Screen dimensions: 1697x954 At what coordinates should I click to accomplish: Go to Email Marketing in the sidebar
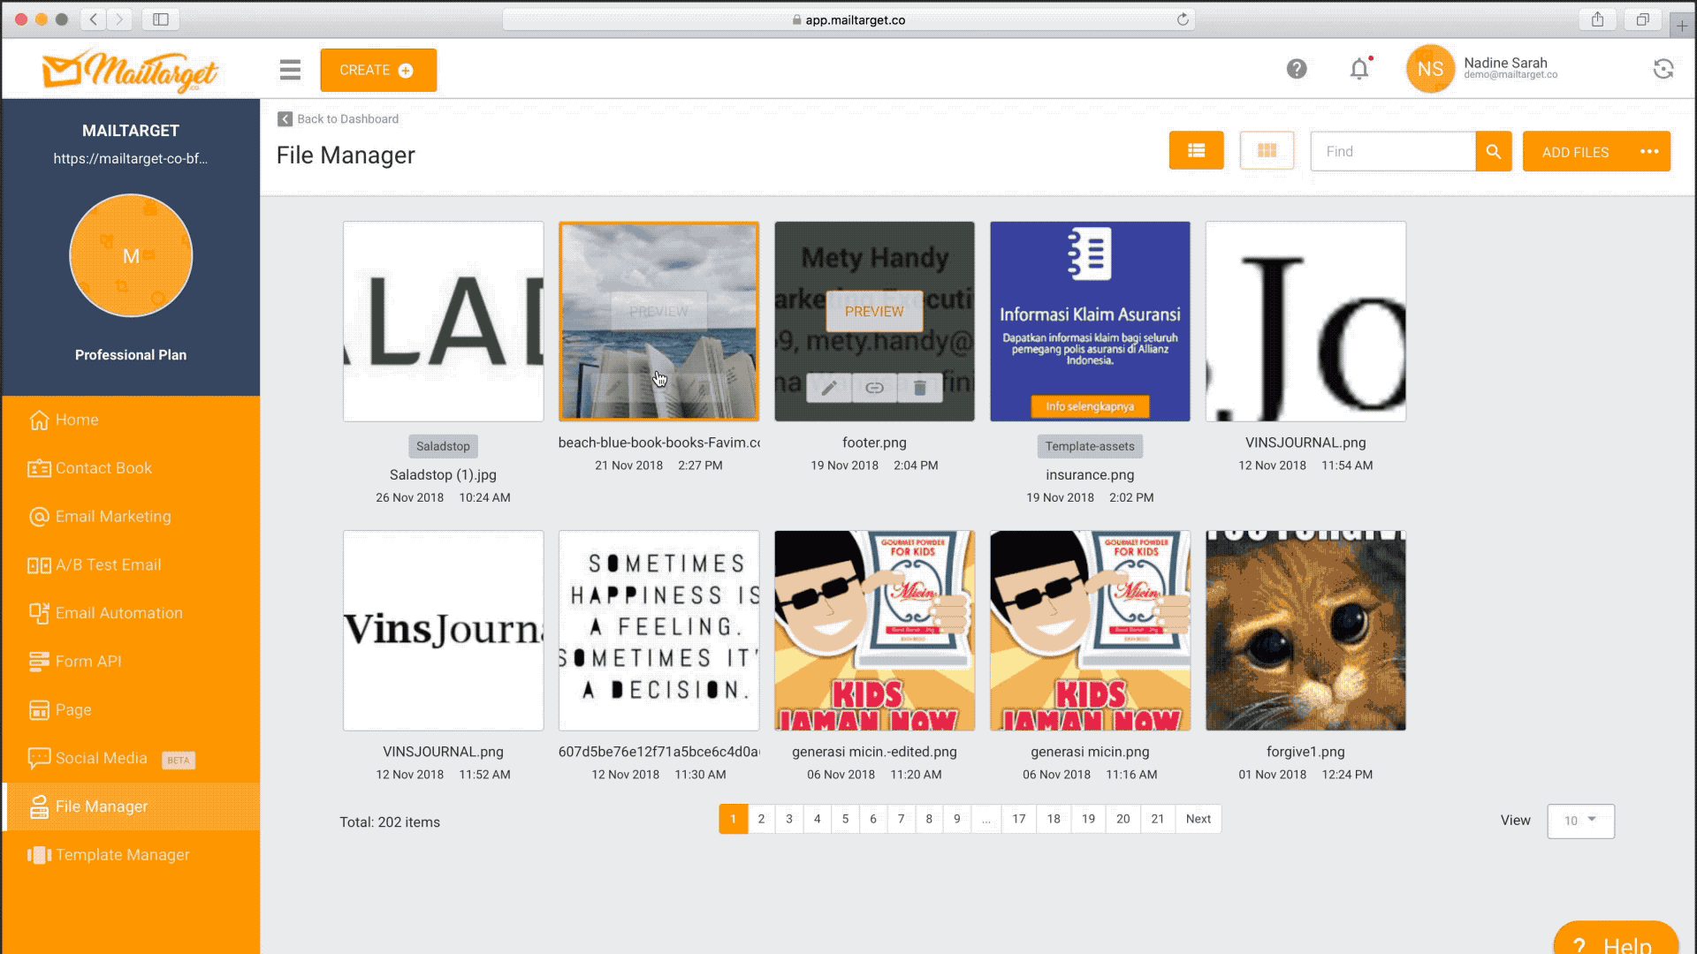click(113, 517)
